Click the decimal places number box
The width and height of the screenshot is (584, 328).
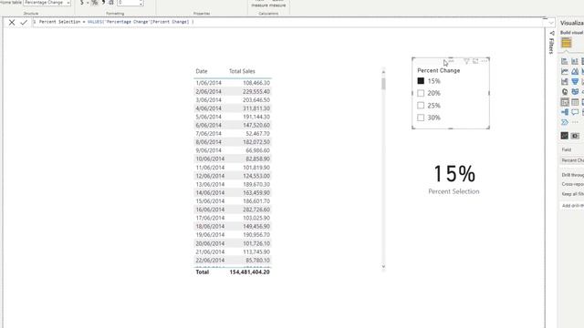pos(130,3)
